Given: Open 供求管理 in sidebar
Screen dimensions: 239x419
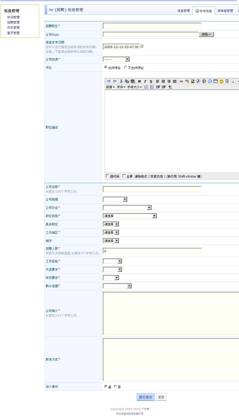Looking at the screenshot, I should [13, 28].
